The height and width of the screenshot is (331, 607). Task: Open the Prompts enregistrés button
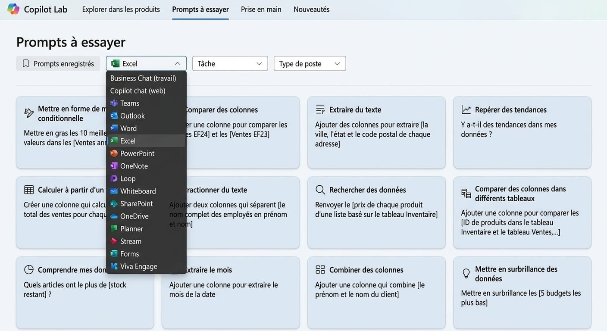[58, 63]
